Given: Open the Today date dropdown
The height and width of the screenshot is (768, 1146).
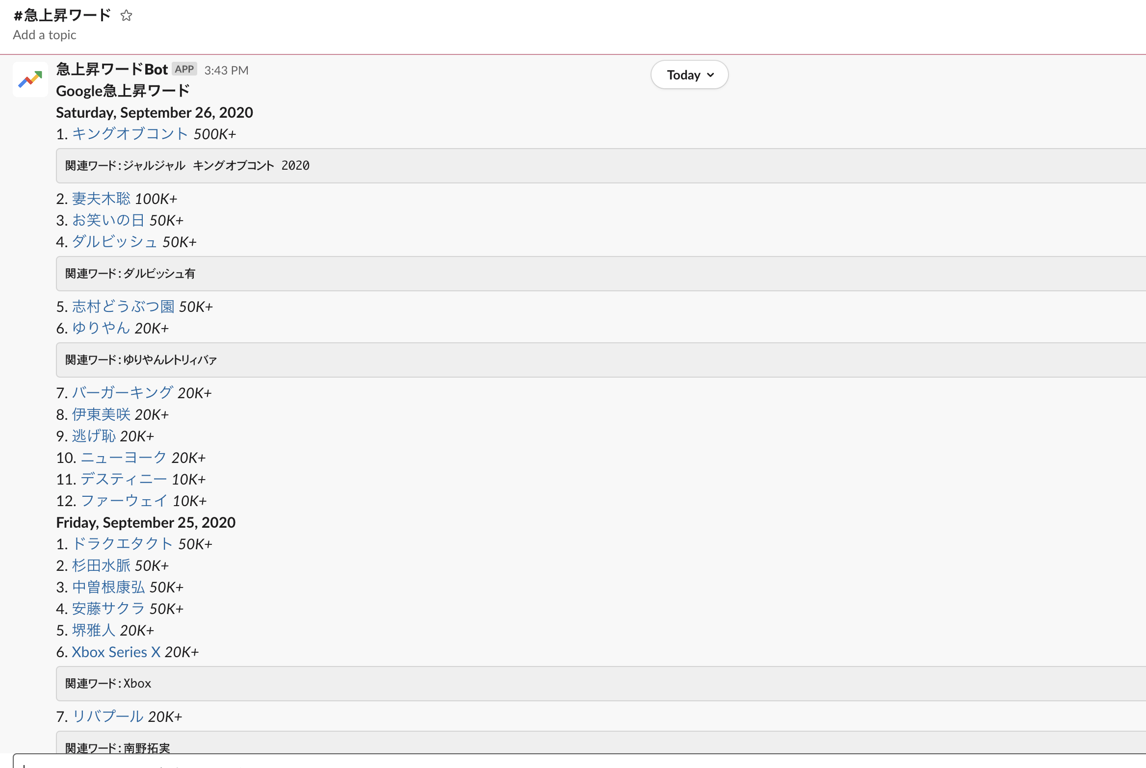Looking at the screenshot, I should [689, 75].
